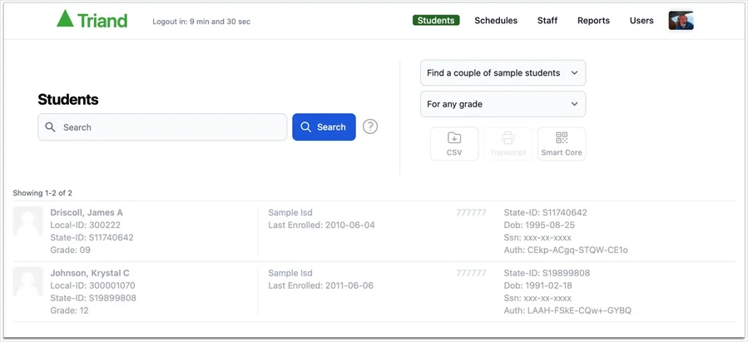Click 'Sample Isd' in Driscoll's row
The height and width of the screenshot is (342, 748).
(x=290, y=212)
